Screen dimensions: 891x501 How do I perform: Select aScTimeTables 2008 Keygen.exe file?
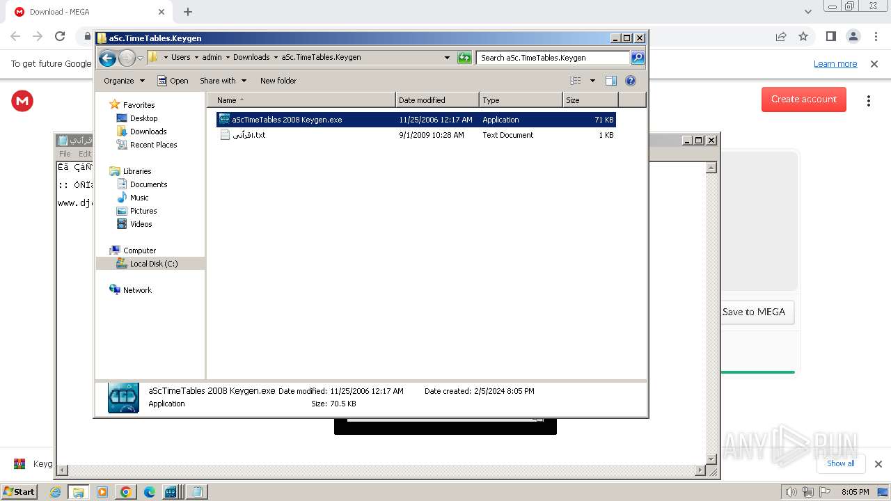coord(416,120)
